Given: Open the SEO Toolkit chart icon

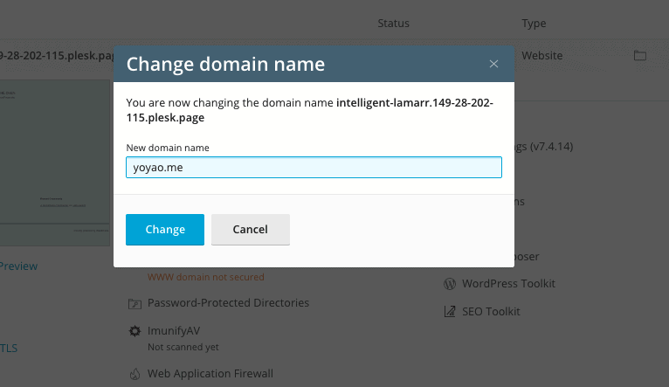Looking at the screenshot, I should 450,312.
